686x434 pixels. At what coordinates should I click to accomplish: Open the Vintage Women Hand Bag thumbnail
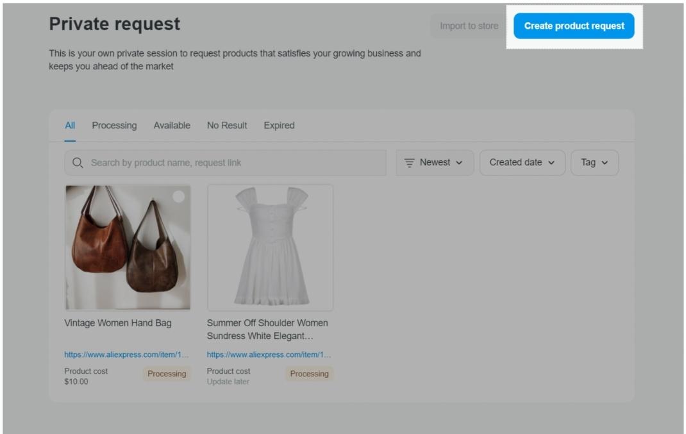coord(127,246)
